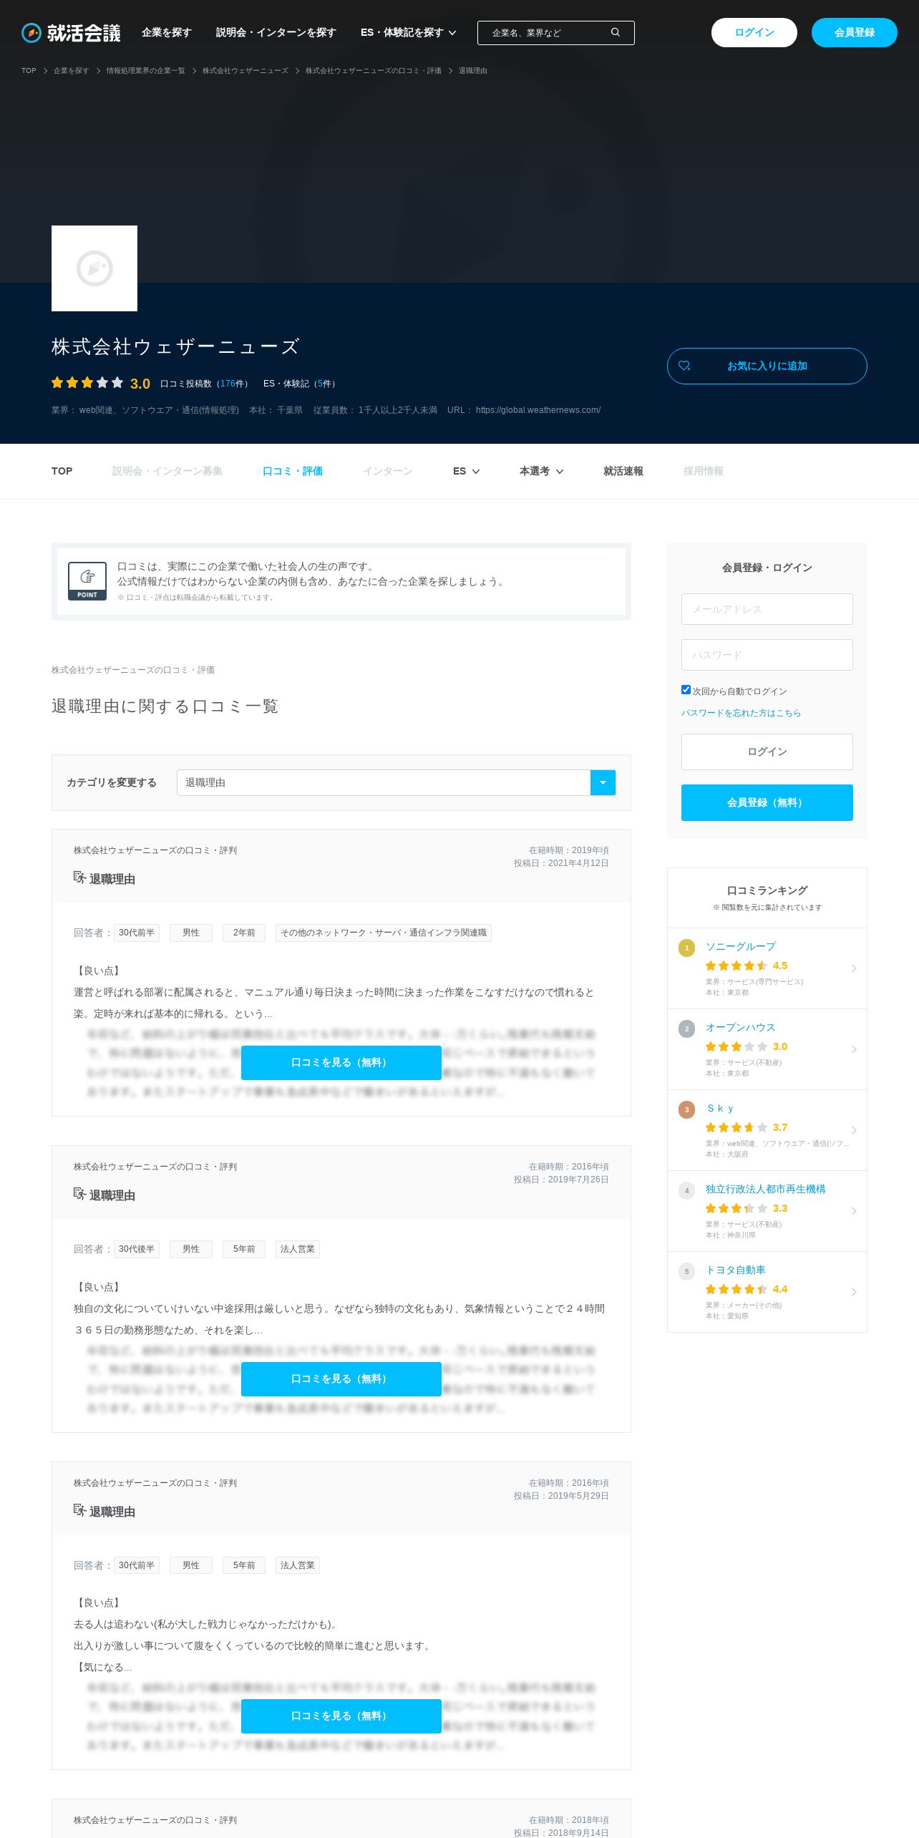919x1838 pixels.
Task: Click breadcrumb TOP link
Action: click(29, 70)
